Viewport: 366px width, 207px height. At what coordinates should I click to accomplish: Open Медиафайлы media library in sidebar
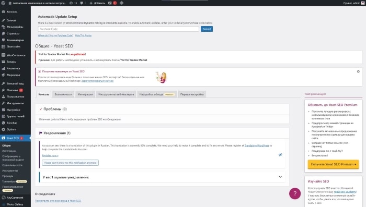click(x=15, y=27)
